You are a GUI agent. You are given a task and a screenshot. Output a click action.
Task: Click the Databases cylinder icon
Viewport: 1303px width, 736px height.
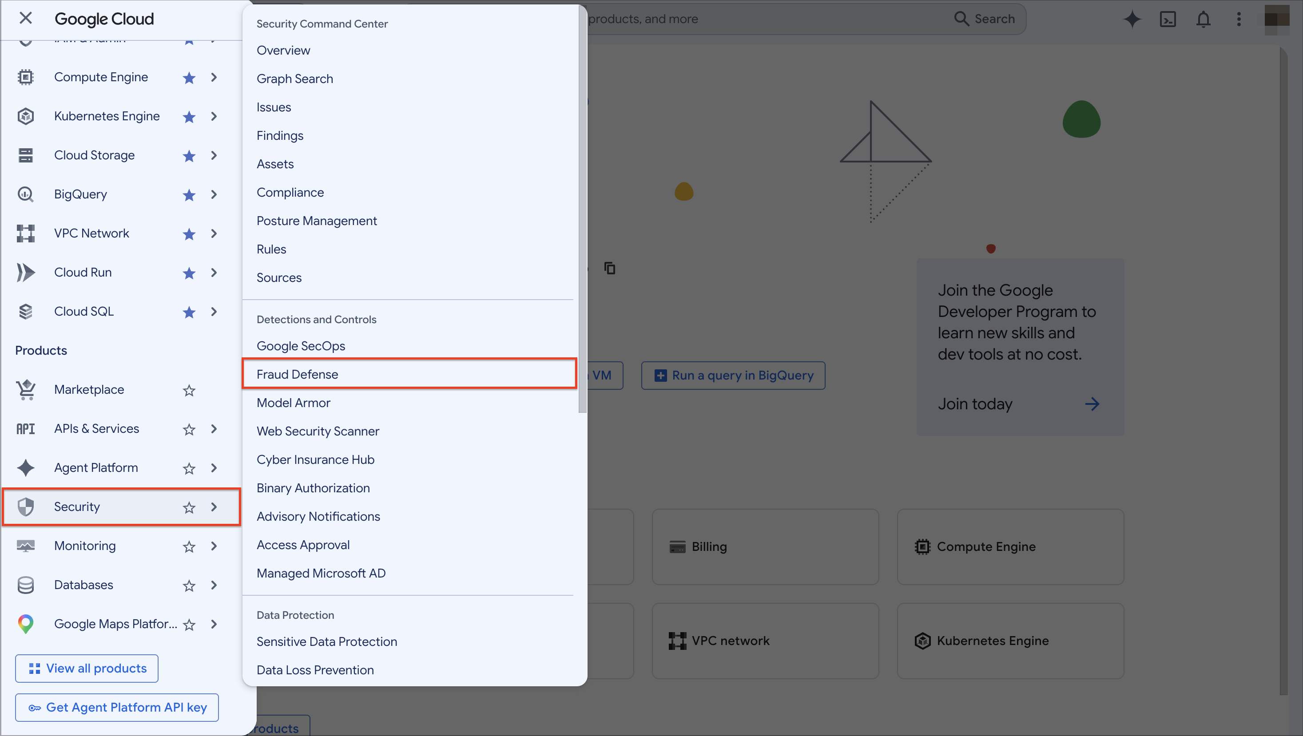pyautogui.click(x=25, y=585)
